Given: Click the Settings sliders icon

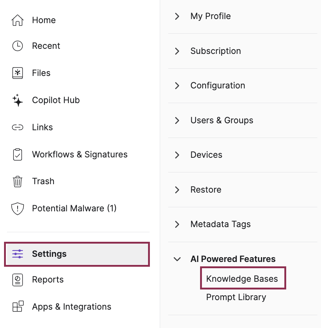Looking at the screenshot, I should click(x=18, y=254).
